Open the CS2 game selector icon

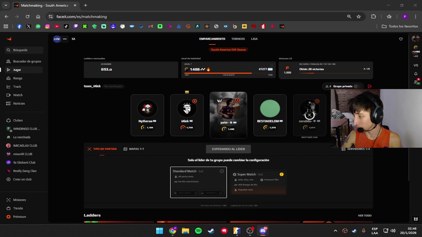57,39
